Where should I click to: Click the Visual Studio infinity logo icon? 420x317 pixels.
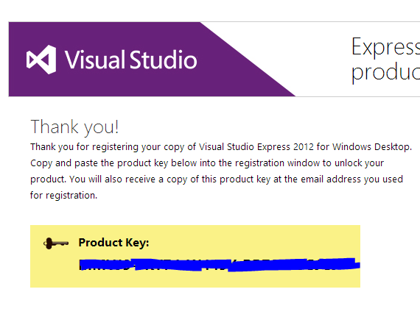pyautogui.click(x=41, y=60)
